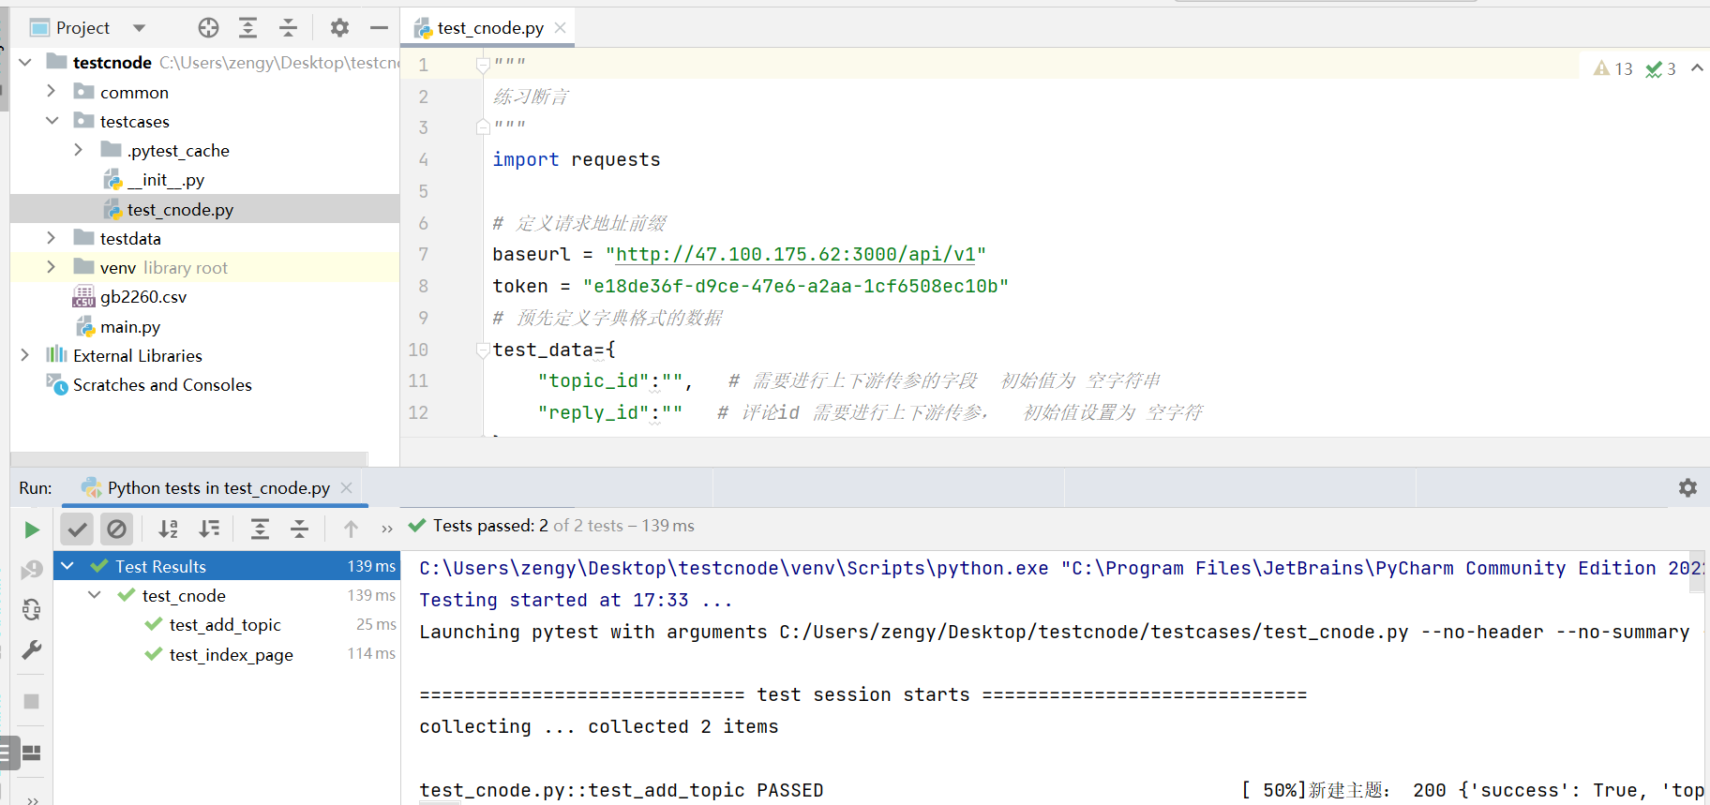Image resolution: width=1710 pixels, height=805 pixels.
Task: Click the up arrow in inspection widget
Action: (x=1697, y=68)
